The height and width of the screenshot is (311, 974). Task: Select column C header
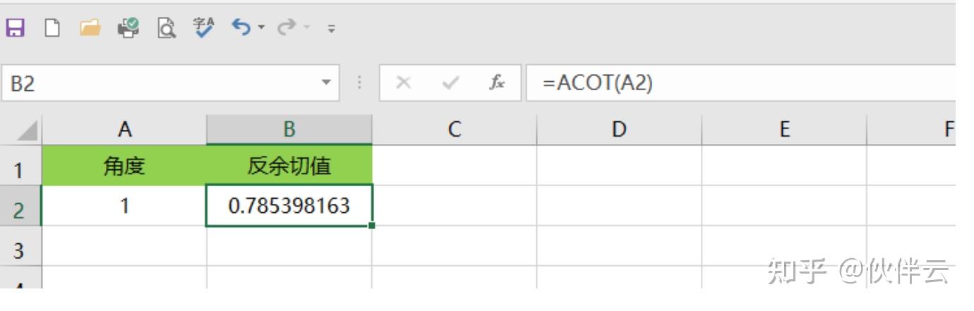(x=454, y=129)
